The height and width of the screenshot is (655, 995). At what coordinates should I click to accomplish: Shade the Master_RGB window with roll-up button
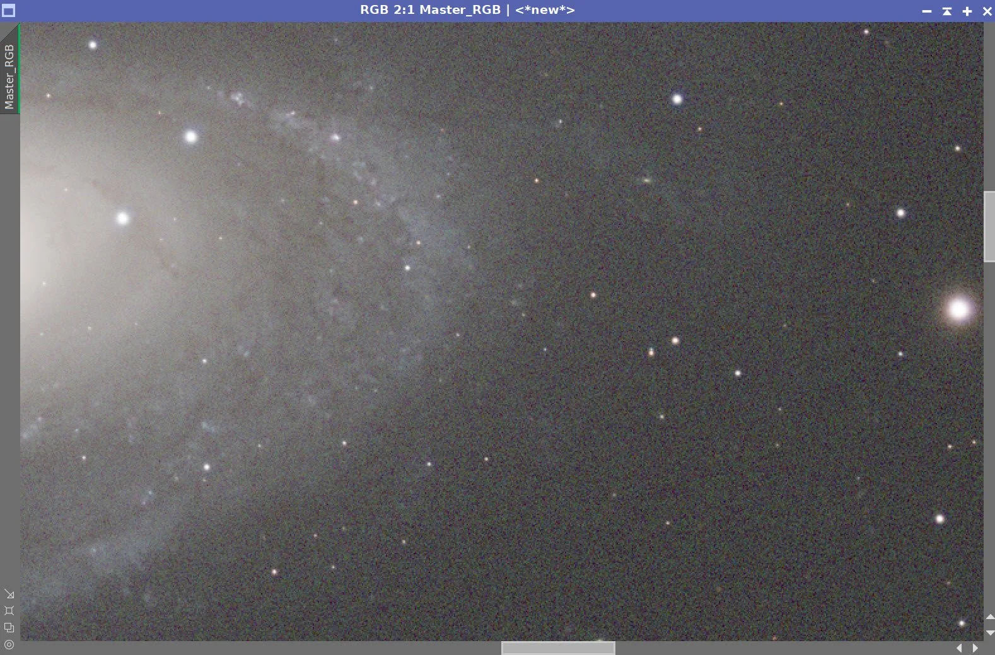click(x=947, y=11)
